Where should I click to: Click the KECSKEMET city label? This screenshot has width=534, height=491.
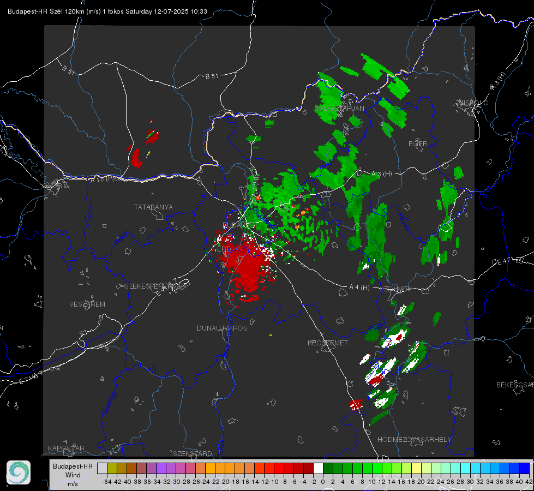click(x=328, y=343)
